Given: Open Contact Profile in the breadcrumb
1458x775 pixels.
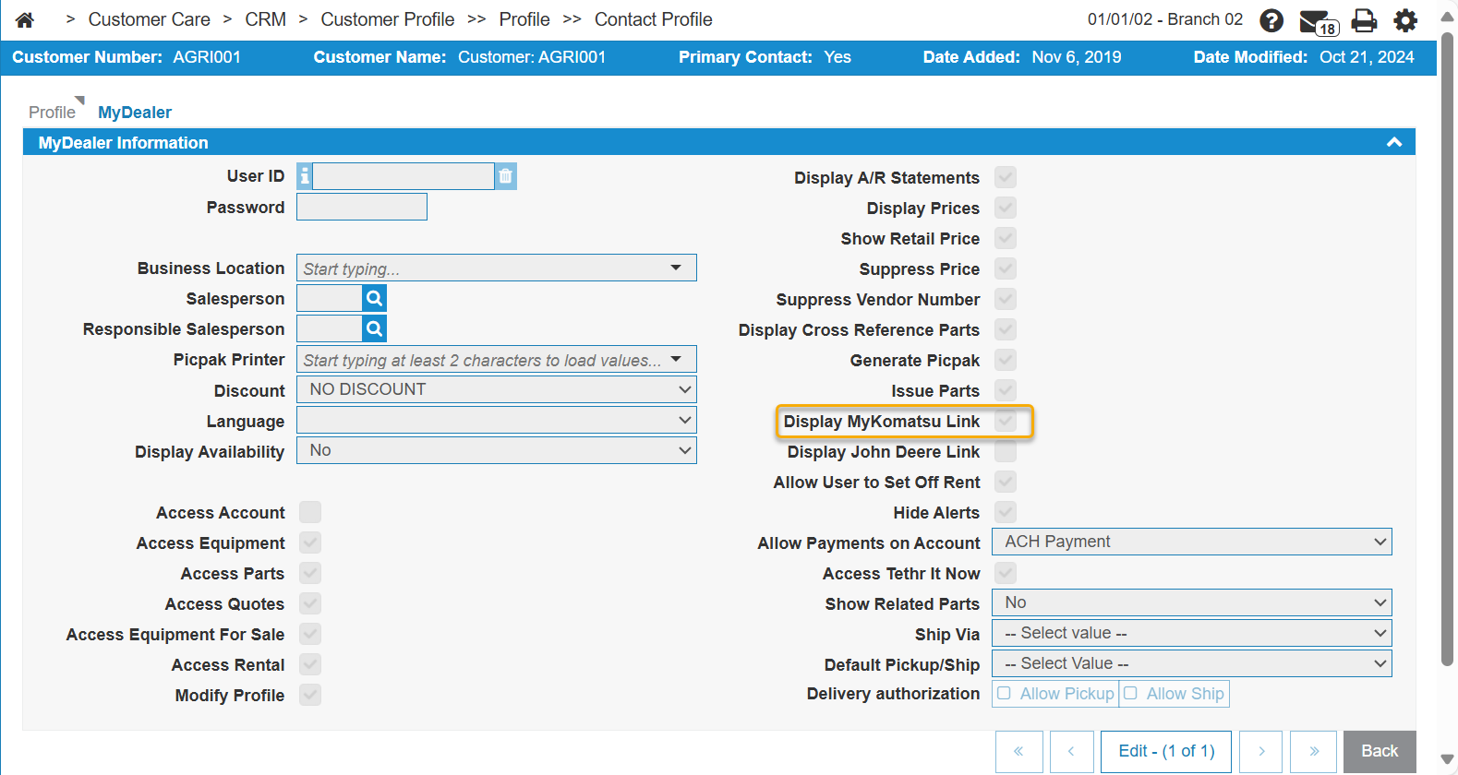Looking at the screenshot, I should [653, 19].
